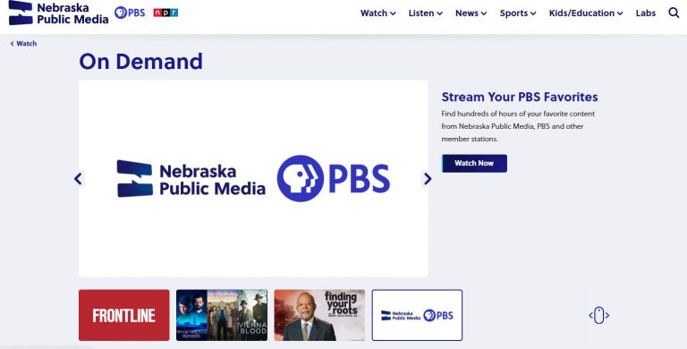Open the search magnifier icon

click(674, 13)
